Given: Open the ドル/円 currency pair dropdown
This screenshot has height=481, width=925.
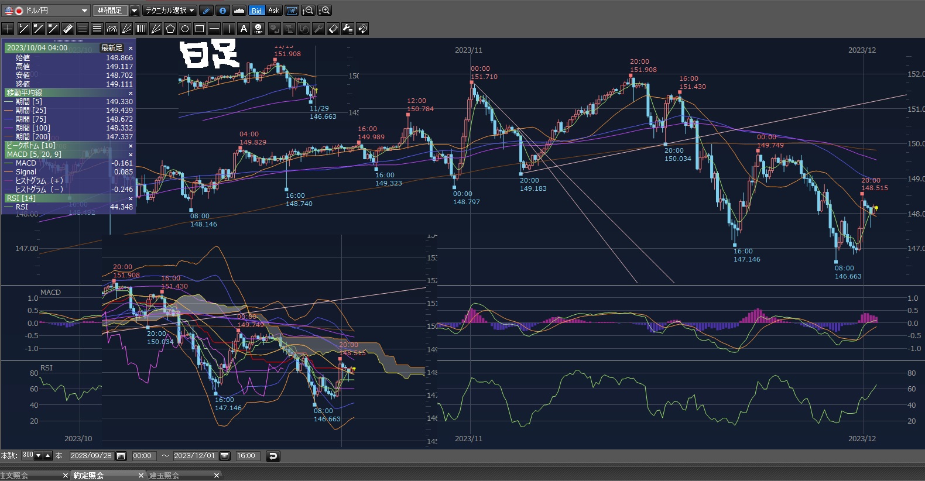Looking at the screenshot, I should (x=84, y=11).
